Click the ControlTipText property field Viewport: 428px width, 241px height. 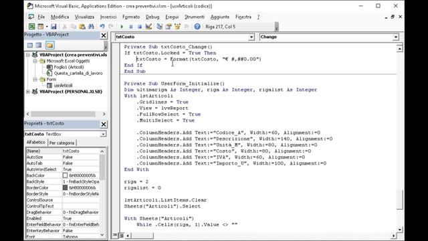(x=81, y=206)
